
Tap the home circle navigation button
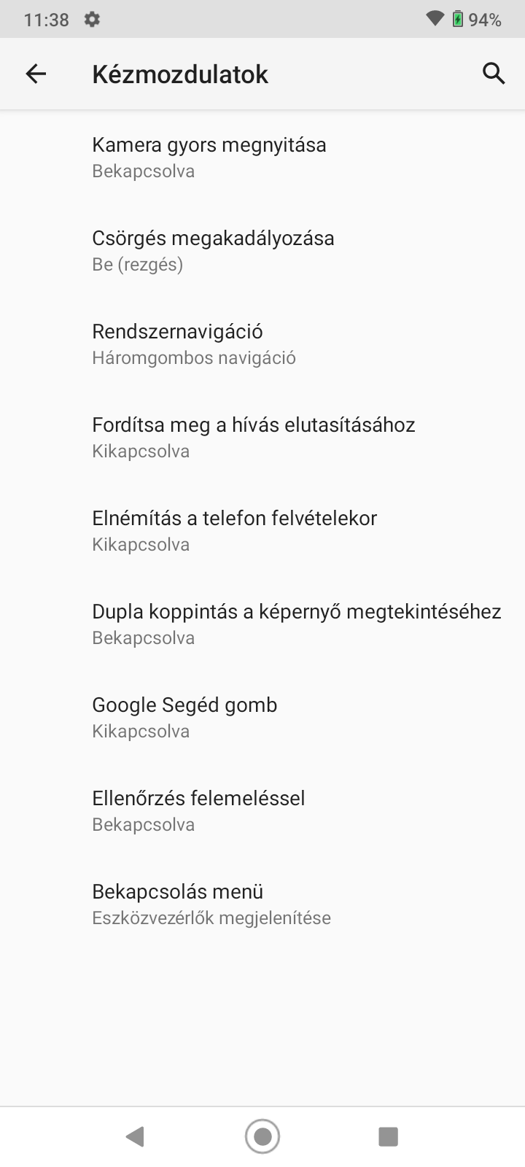pyautogui.click(x=262, y=1136)
